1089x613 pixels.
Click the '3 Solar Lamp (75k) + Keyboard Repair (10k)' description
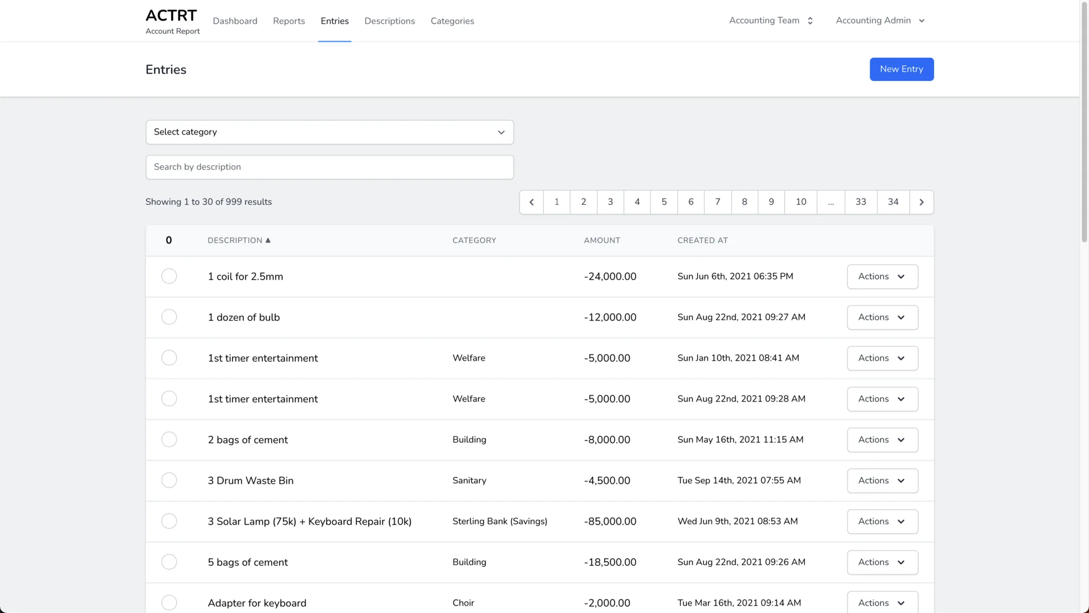(310, 521)
